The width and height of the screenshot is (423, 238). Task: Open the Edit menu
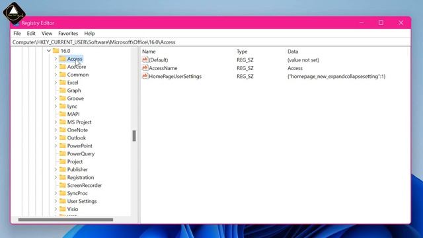31,34
